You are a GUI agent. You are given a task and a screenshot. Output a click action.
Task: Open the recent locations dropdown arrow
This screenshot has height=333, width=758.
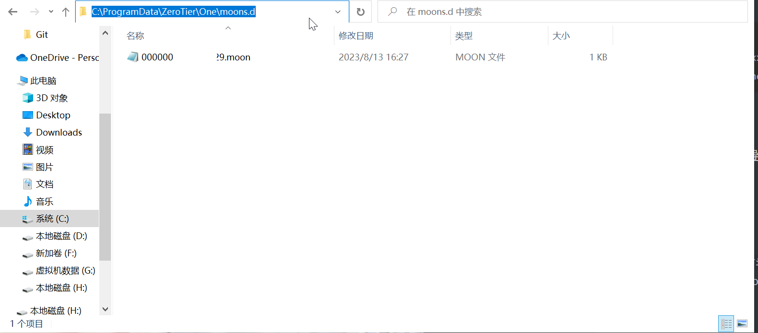51,12
